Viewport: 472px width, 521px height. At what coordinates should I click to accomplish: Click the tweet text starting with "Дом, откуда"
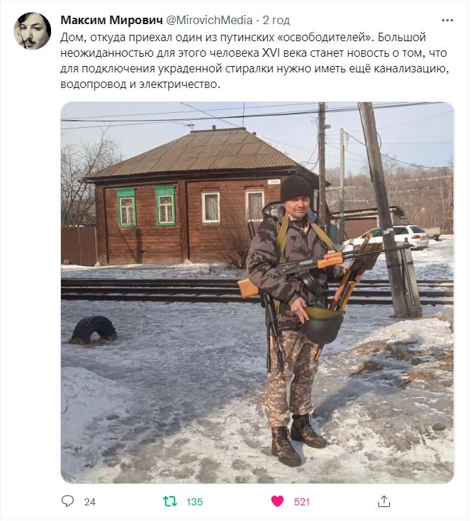(x=254, y=60)
